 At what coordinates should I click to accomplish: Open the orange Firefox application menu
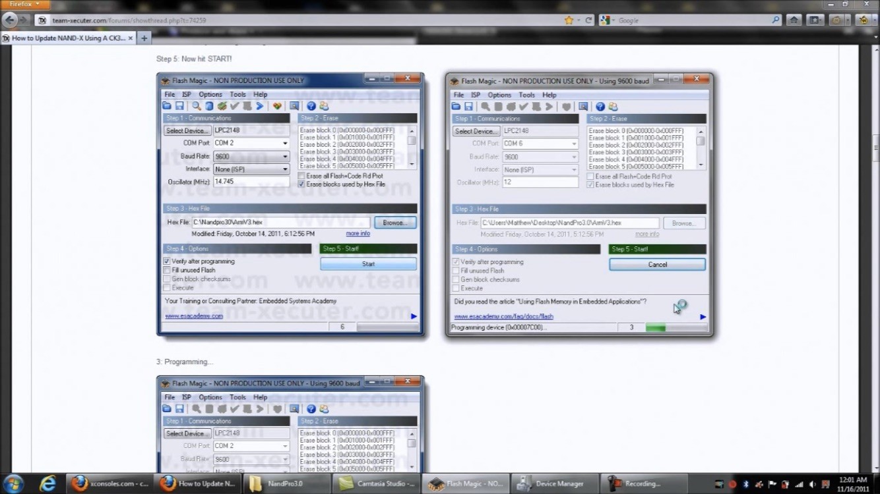click(x=24, y=4)
